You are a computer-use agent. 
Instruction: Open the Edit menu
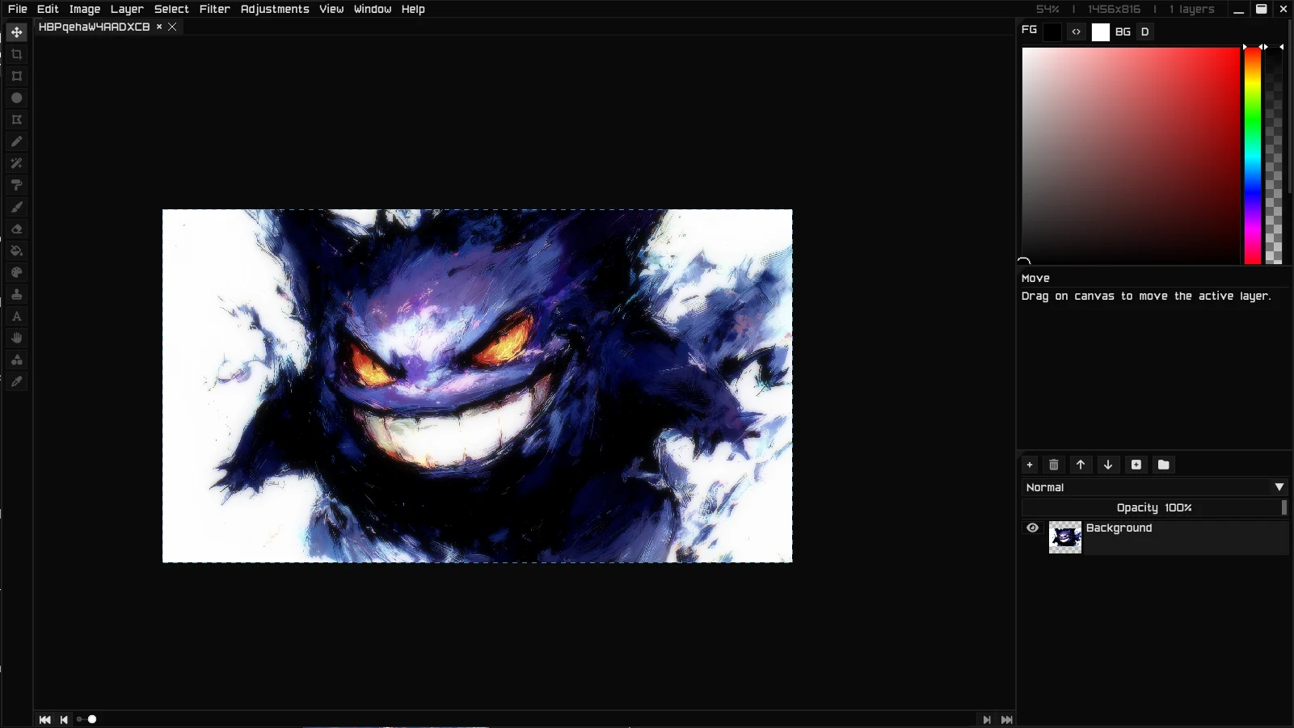click(48, 9)
